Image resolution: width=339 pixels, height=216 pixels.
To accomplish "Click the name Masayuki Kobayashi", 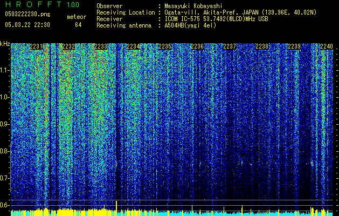I will pyautogui.click(x=193, y=6).
